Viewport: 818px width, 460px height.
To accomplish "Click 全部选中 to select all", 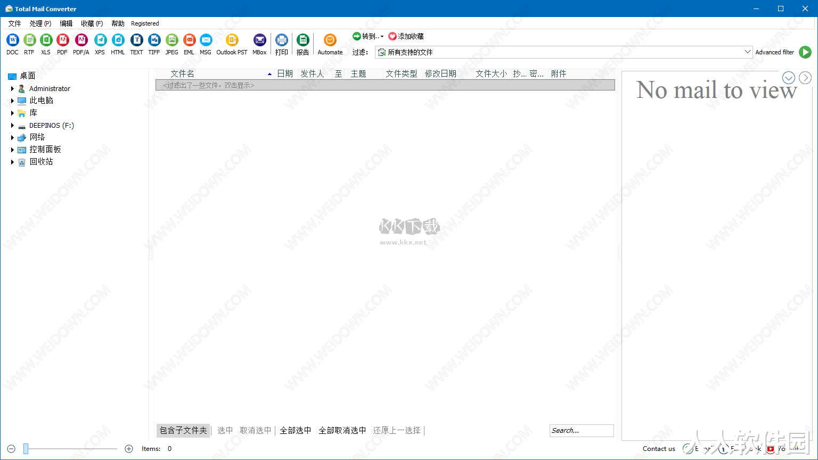I will click(296, 430).
